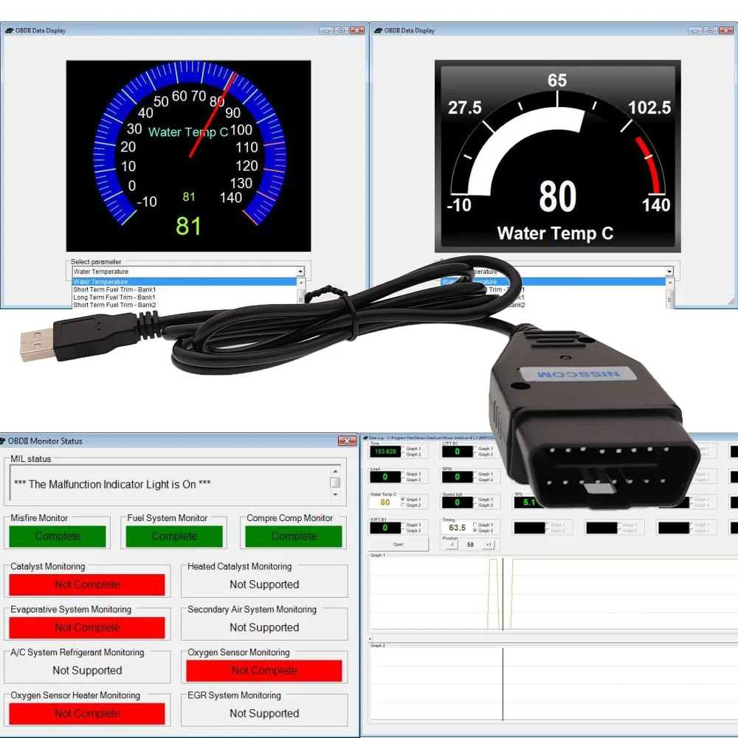Choose Short Term Fuel Trim - Bank2 in left list
The image size is (738, 738).
tap(114, 305)
